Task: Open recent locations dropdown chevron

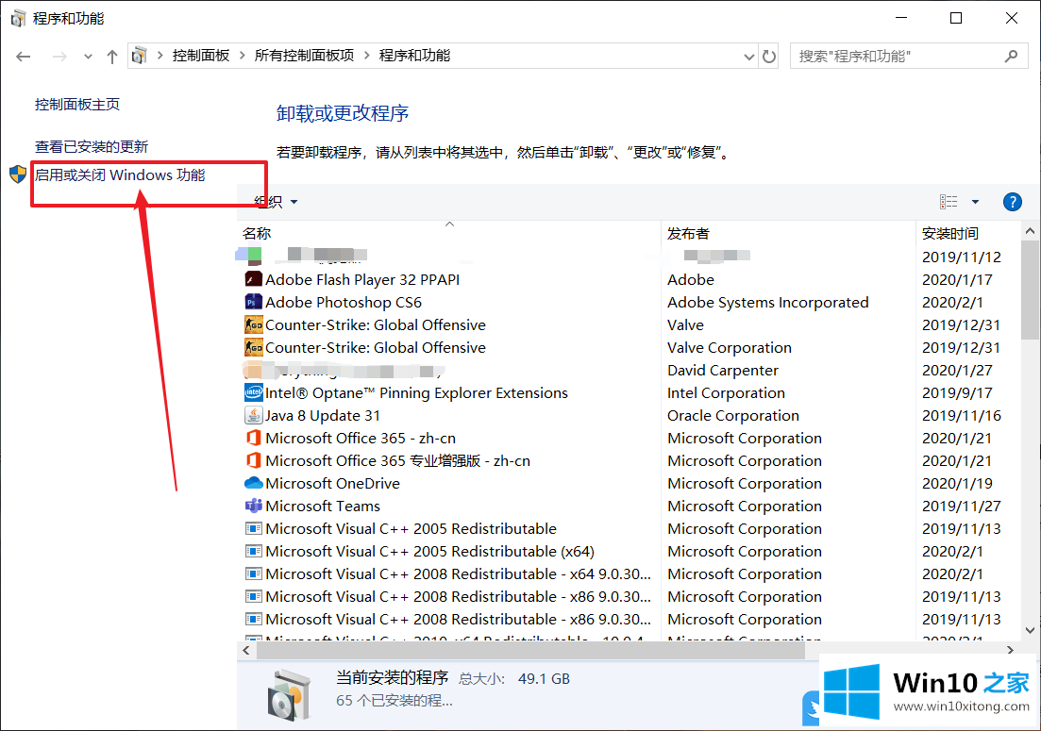Action: point(89,57)
